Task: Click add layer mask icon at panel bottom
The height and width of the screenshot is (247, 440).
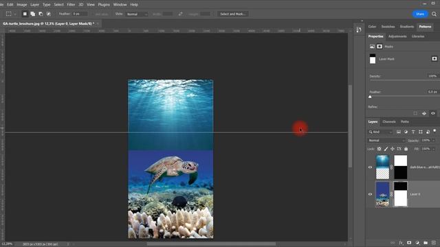Action: (409, 243)
